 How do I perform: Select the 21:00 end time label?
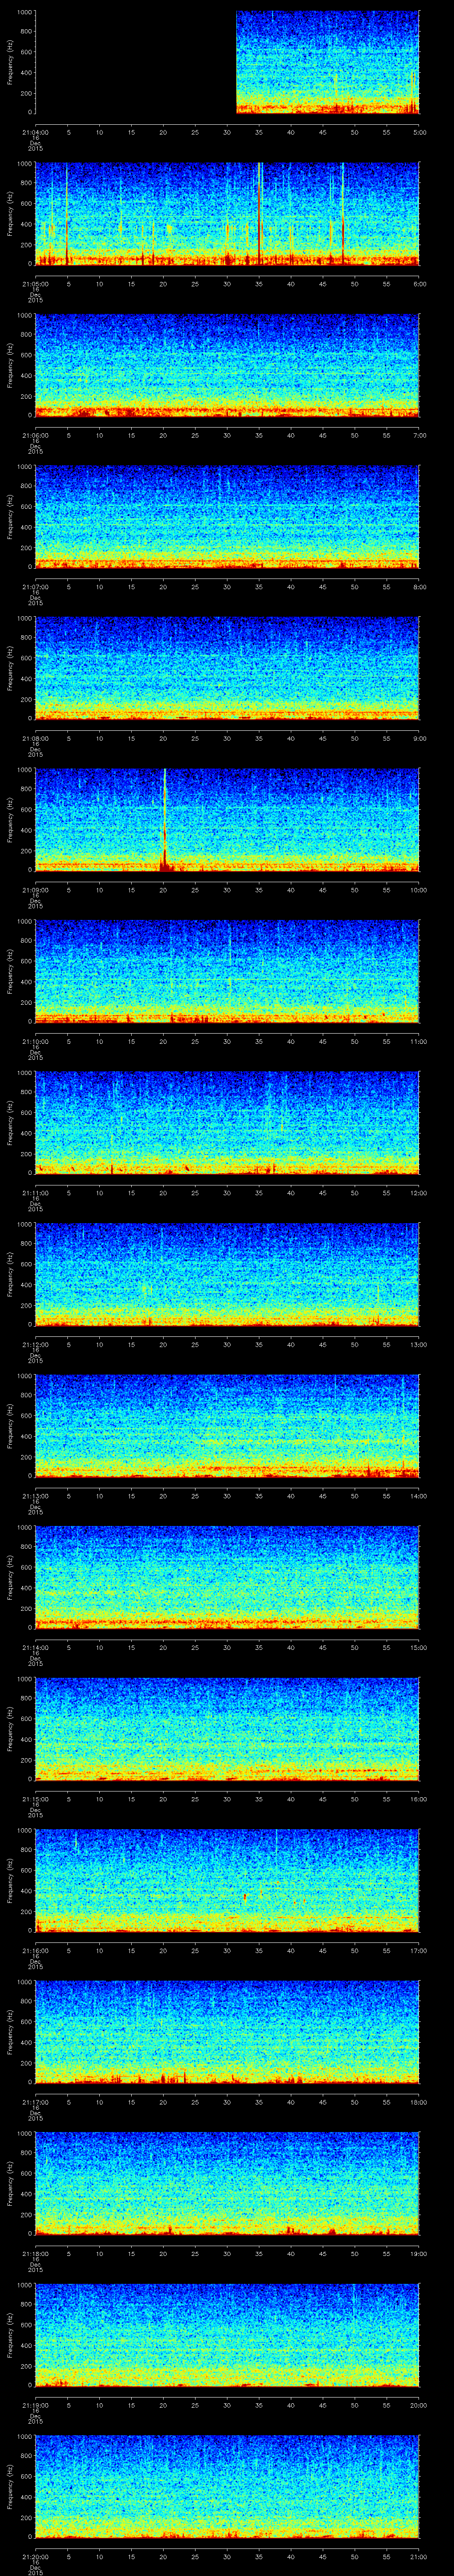(x=418, y=2557)
